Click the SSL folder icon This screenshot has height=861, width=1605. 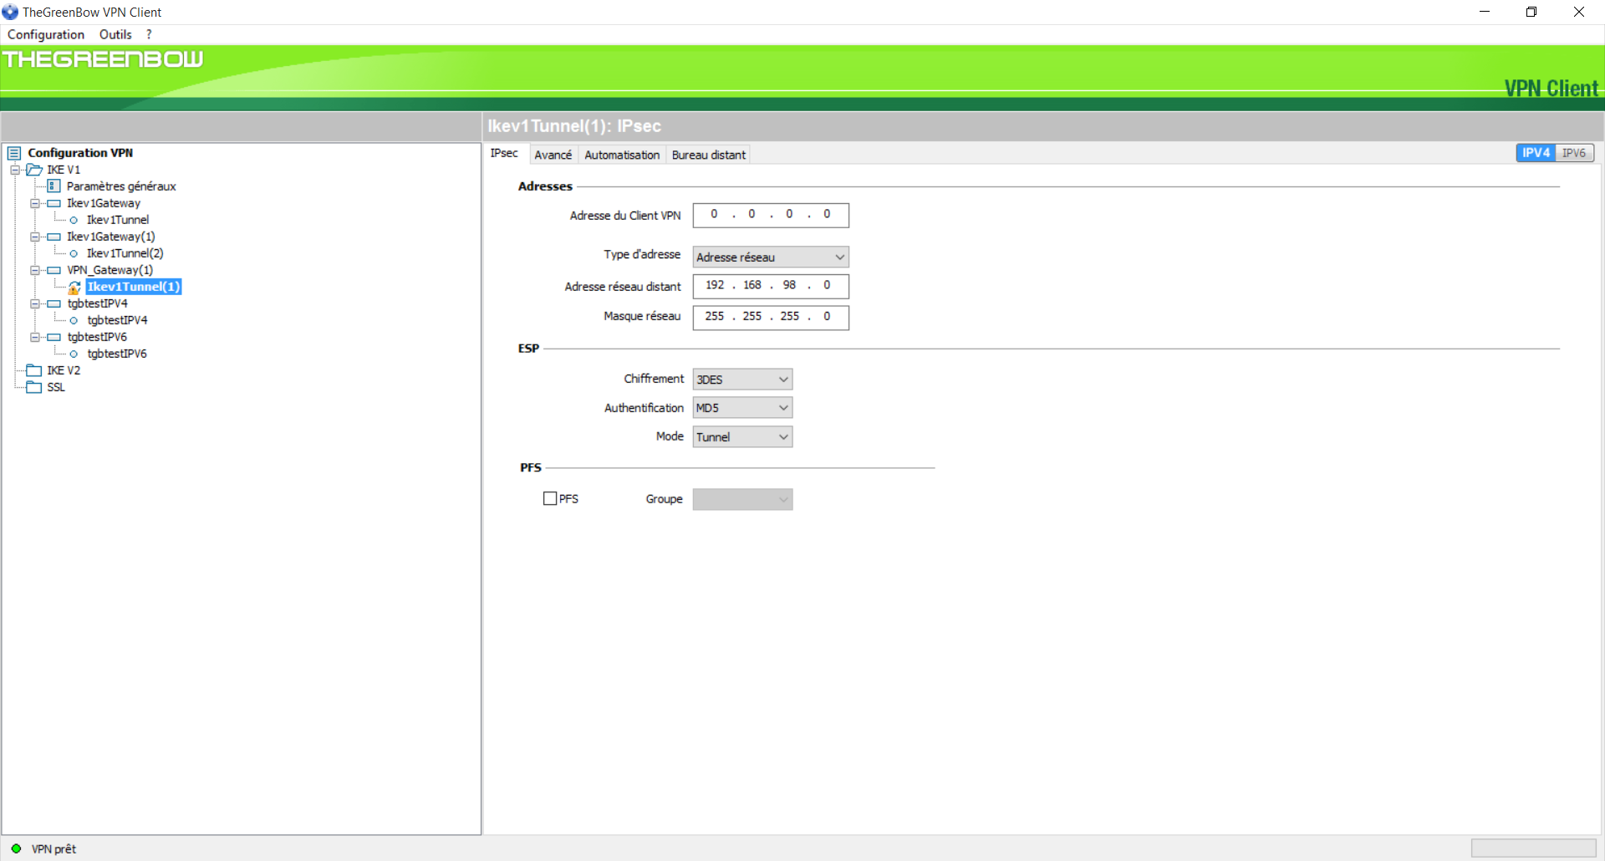(x=34, y=387)
